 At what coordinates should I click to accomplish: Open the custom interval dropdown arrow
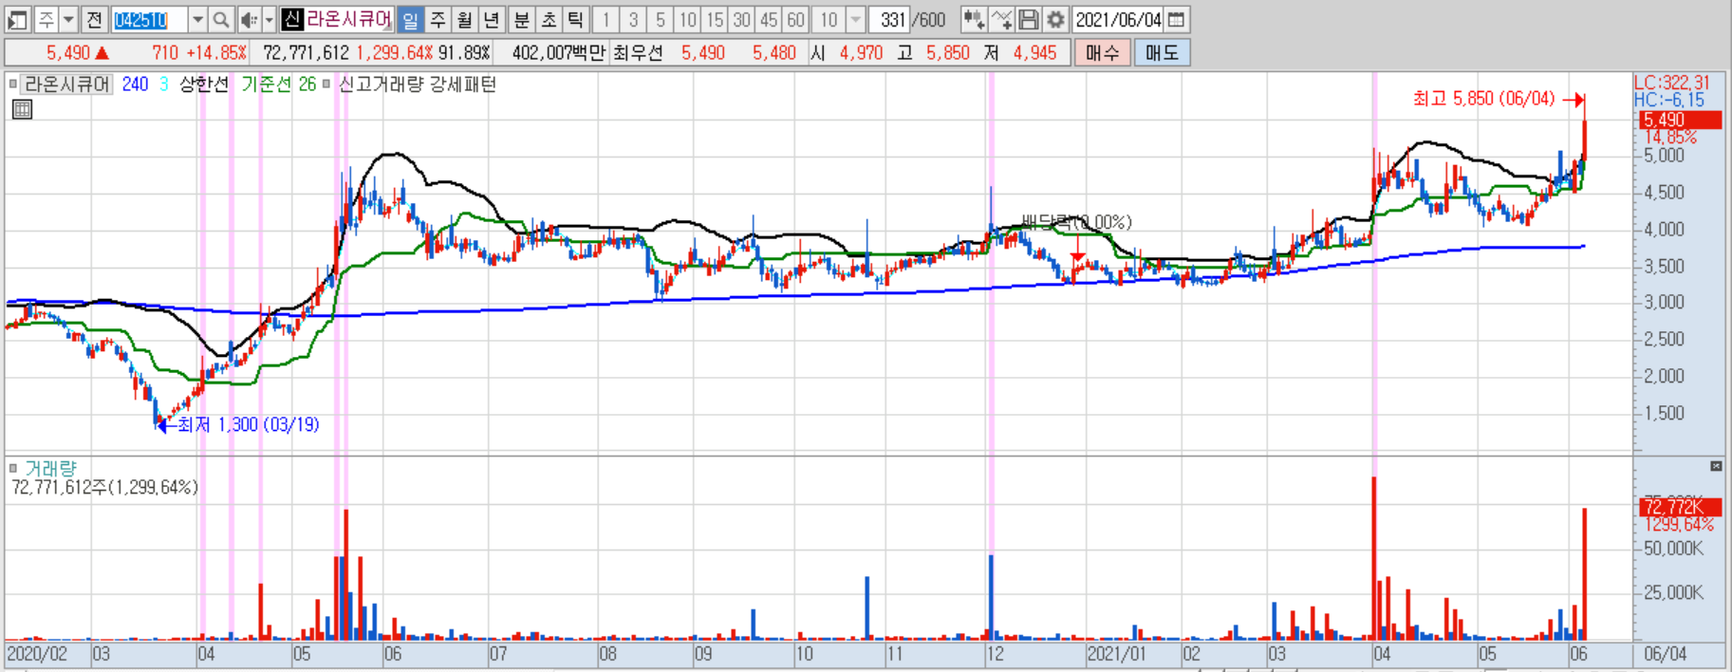855,19
